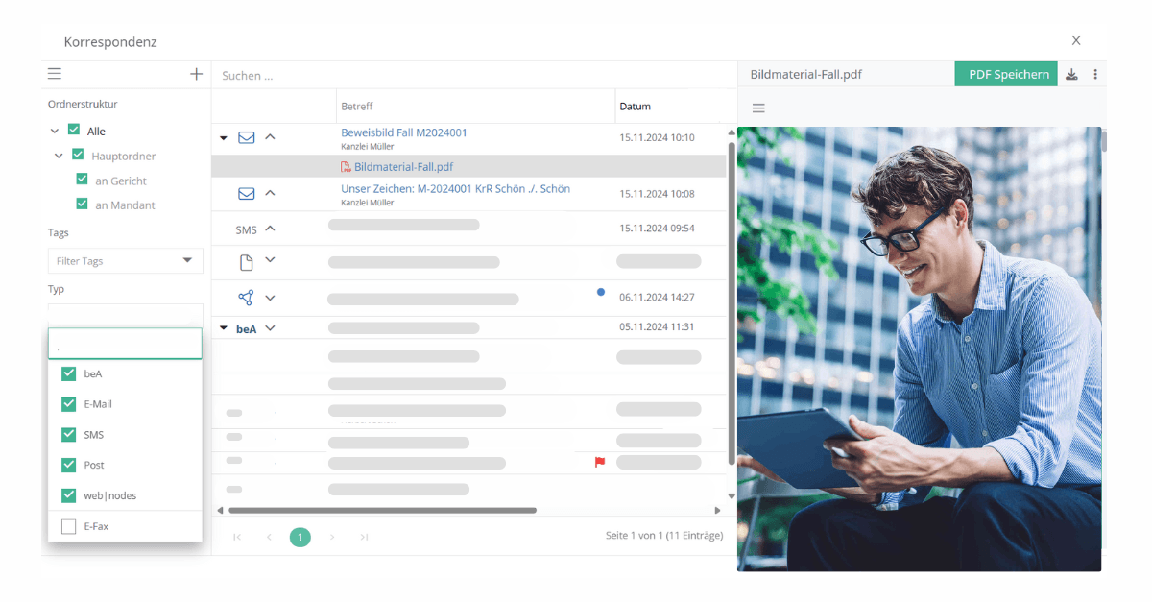The width and height of the screenshot is (1152, 602).
Task: Click the PDF attachment icon next to Bildmaterial-Fall.pdf
Action: click(x=346, y=166)
